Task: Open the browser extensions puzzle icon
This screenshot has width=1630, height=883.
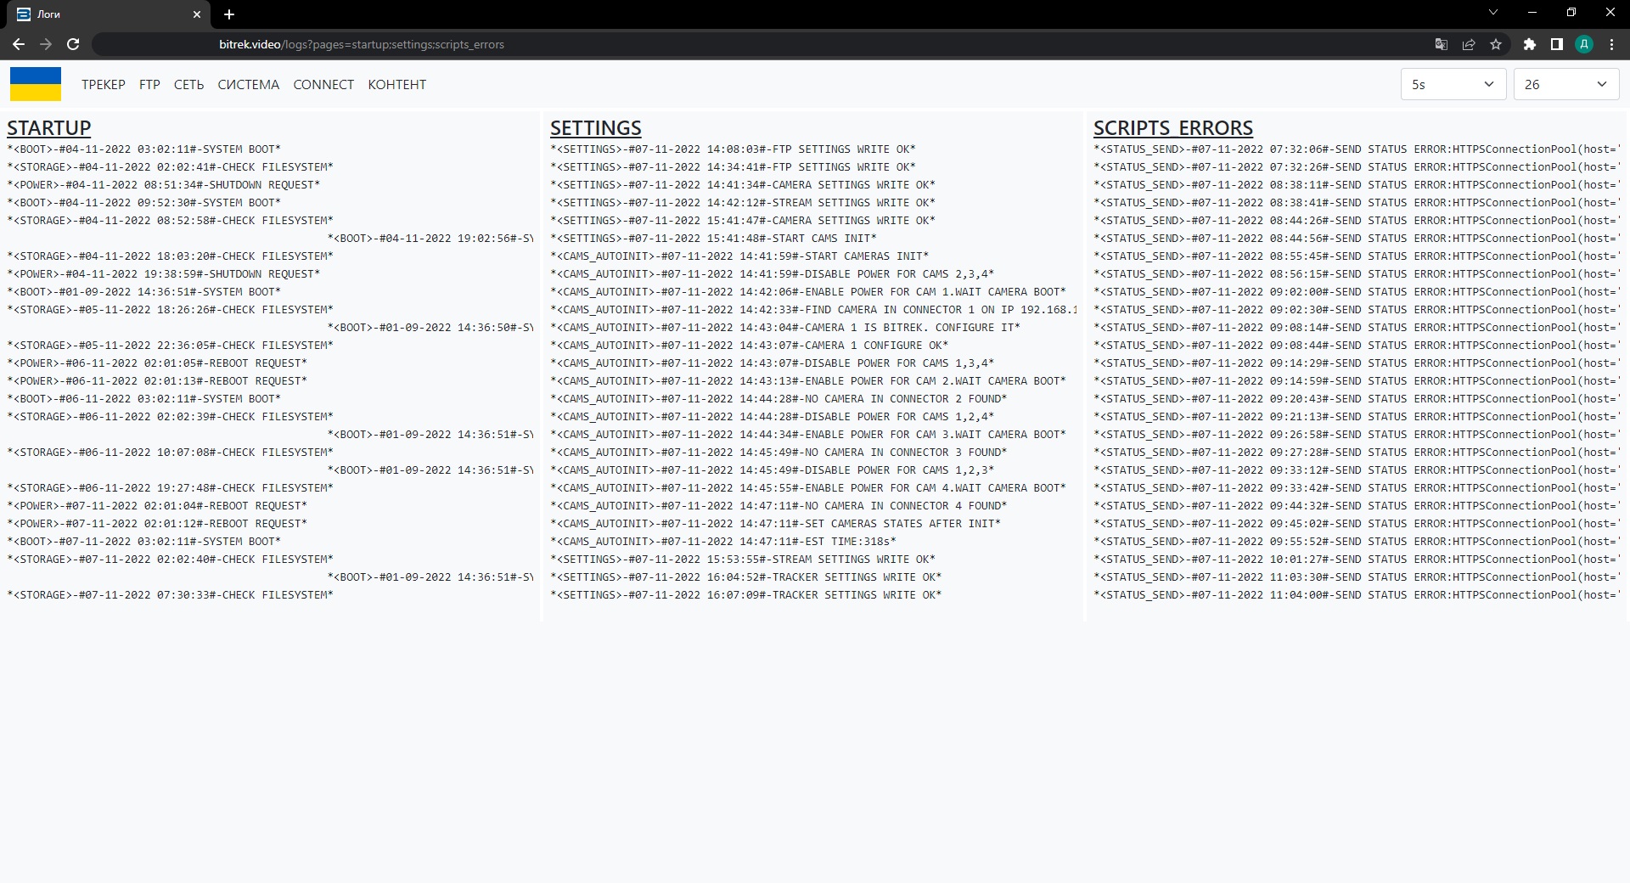Action: coord(1530,44)
